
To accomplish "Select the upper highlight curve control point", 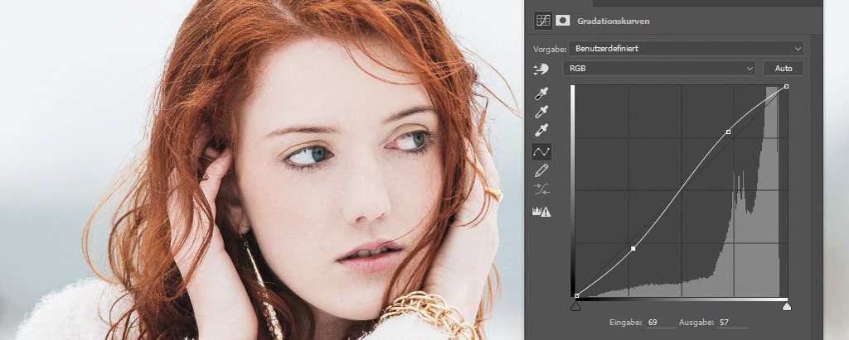I will 728,132.
